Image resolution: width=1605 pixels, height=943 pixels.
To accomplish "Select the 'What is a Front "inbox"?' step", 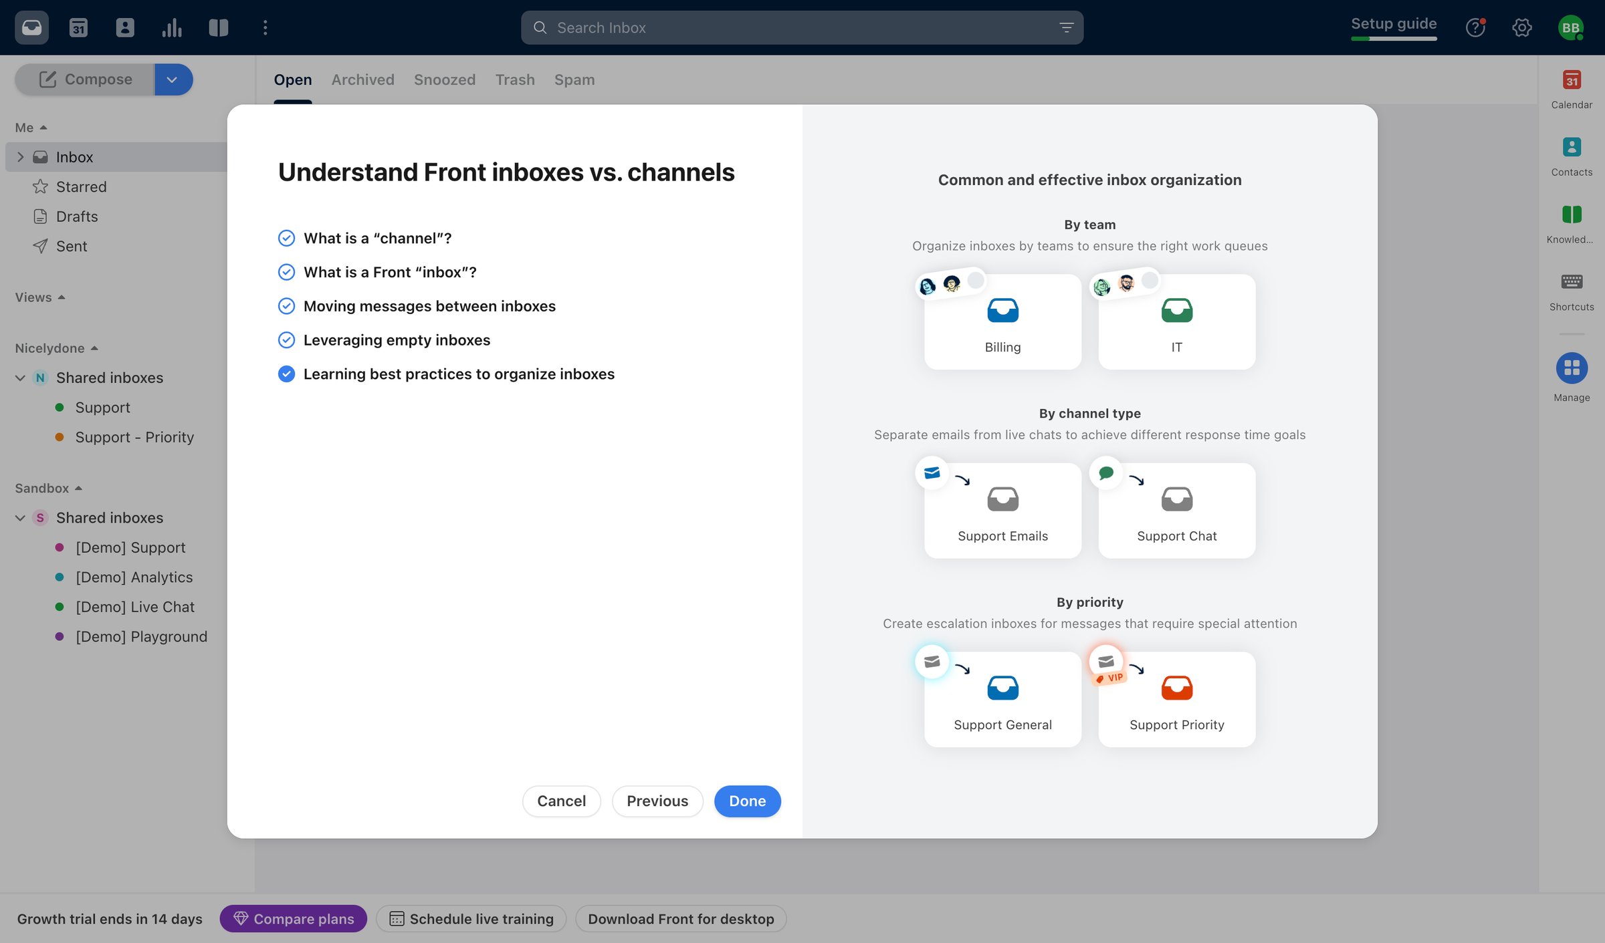I will tap(377, 272).
